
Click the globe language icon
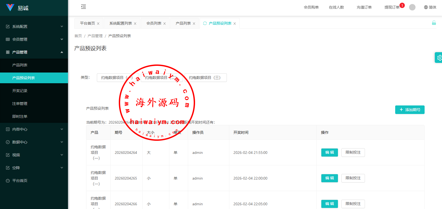[426, 7]
